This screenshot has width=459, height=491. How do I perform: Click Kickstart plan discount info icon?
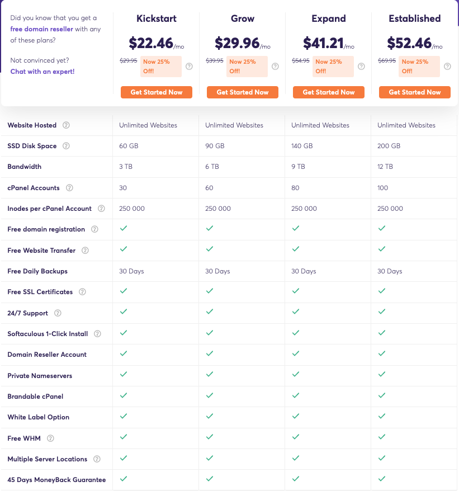[x=189, y=67]
